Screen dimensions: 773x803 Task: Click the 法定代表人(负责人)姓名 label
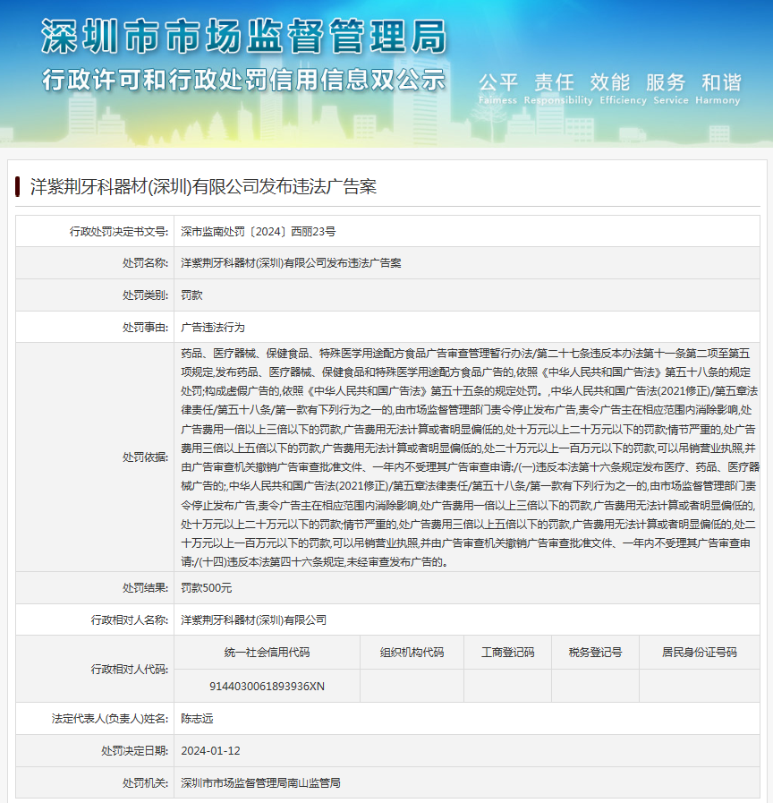click(x=110, y=719)
